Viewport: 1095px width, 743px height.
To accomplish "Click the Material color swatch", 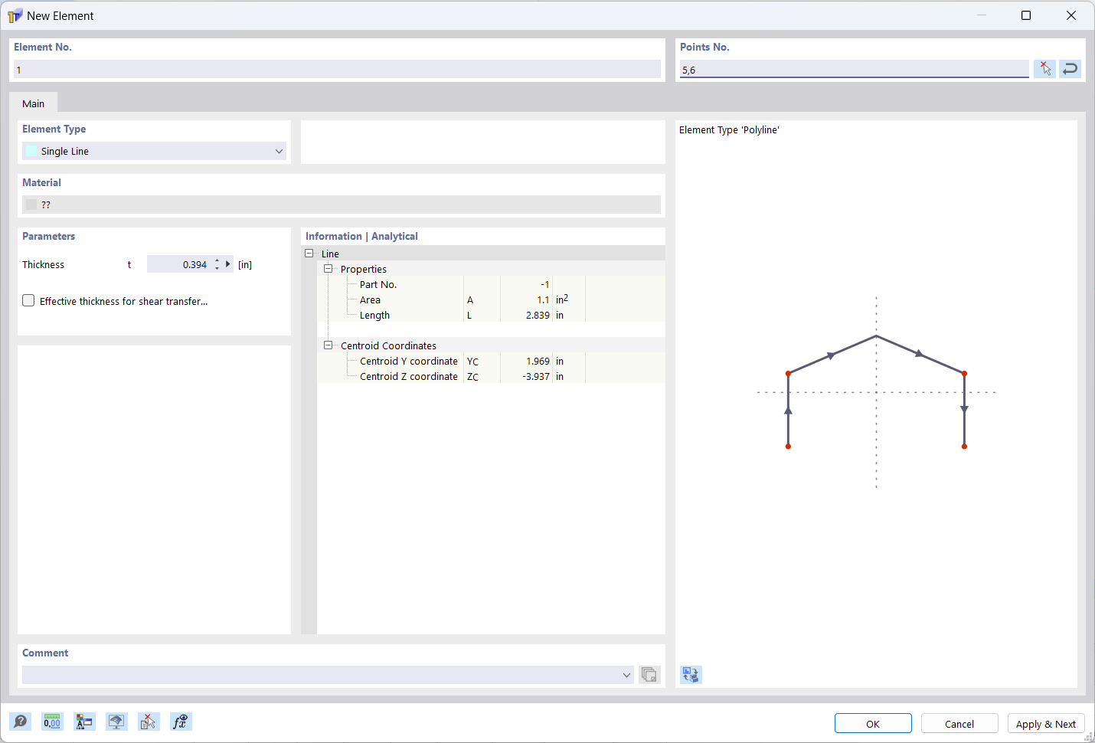I will pos(31,205).
